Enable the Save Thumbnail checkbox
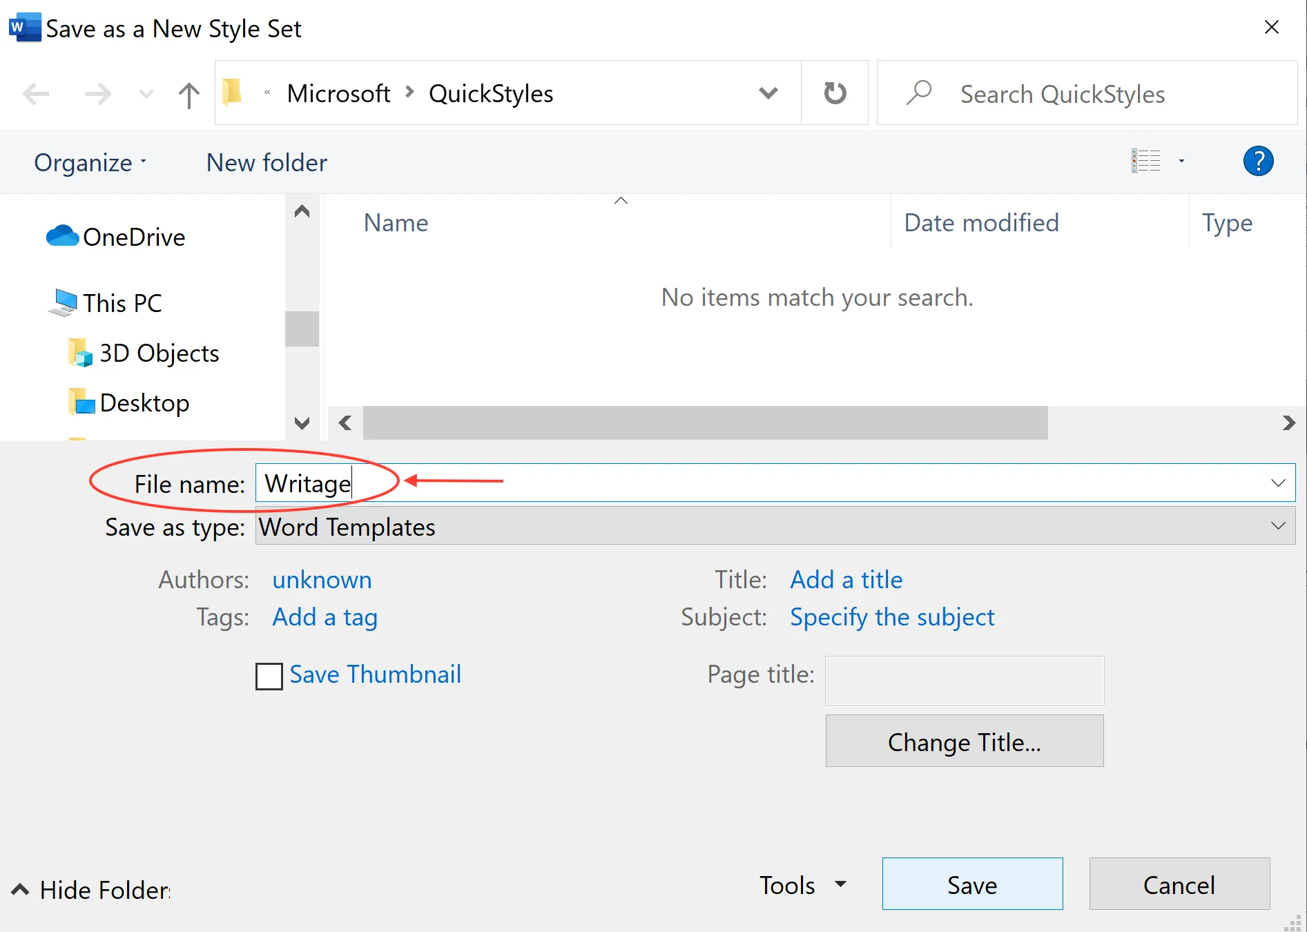 tap(269, 676)
